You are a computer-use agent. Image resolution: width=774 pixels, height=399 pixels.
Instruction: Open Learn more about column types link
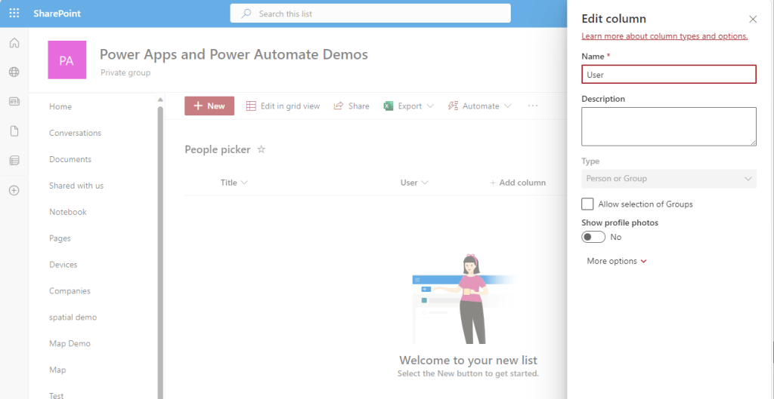tap(664, 36)
